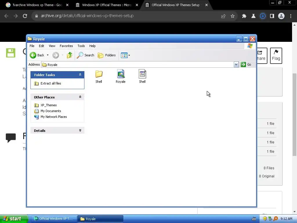Open the Views icon button
This screenshot has height=223, width=297.
coord(124,55)
